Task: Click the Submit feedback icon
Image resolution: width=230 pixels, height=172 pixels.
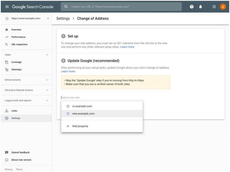Action: pyautogui.click(x=6, y=152)
